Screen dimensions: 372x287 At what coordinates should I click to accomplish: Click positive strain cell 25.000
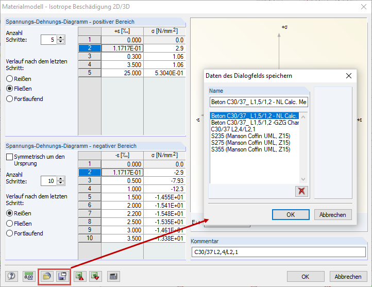[x=123, y=73]
